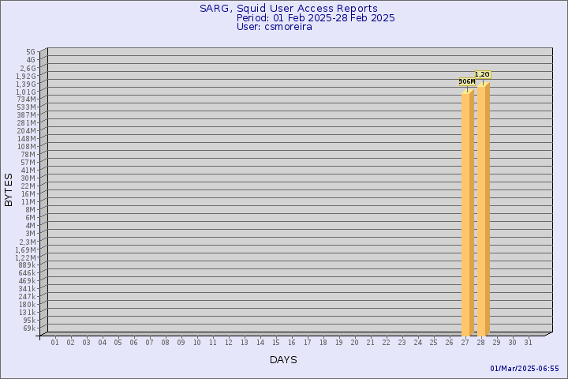The height and width of the screenshot is (379, 568).
Task: Click the BYTES axis title
Action: [x=9, y=189]
